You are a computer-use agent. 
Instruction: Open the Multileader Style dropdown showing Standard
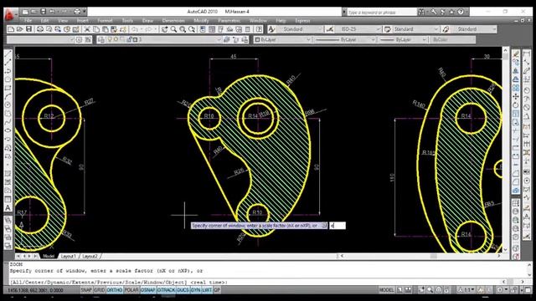coord(474,29)
